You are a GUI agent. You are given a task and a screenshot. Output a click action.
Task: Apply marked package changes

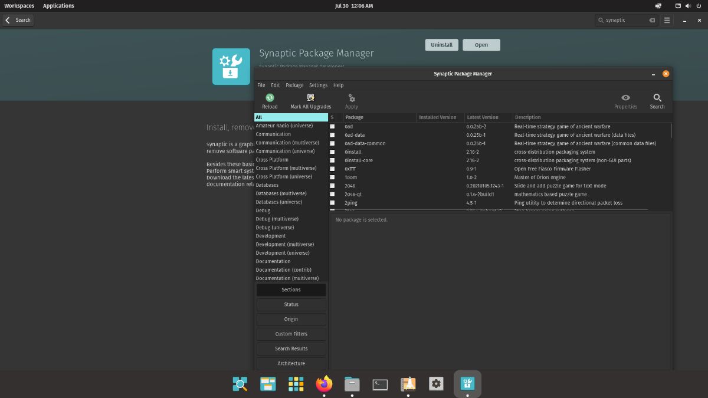[x=351, y=100]
